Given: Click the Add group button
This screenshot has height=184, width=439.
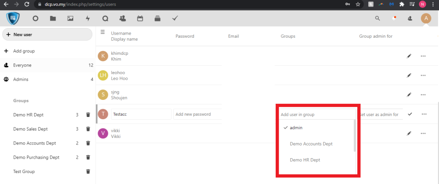Looking at the screenshot, I should tap(24, 51).
